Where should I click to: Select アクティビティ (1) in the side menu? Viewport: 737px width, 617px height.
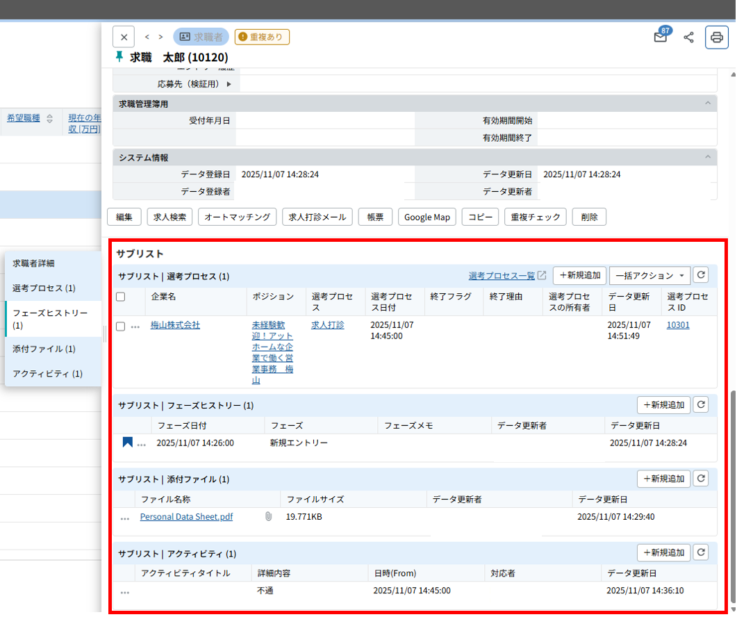click(47, 374)
